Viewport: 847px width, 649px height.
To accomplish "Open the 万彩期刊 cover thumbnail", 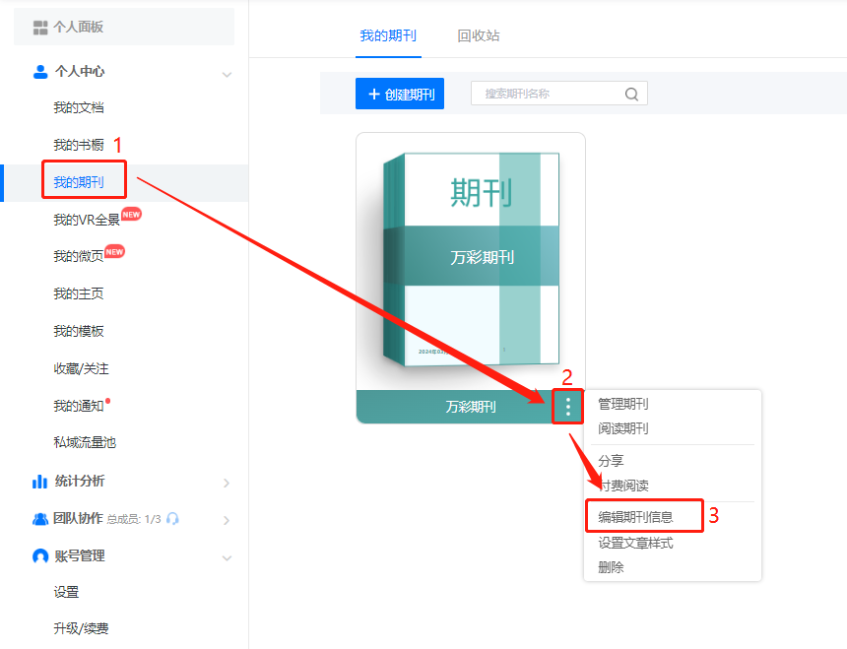I will point(471,261).
